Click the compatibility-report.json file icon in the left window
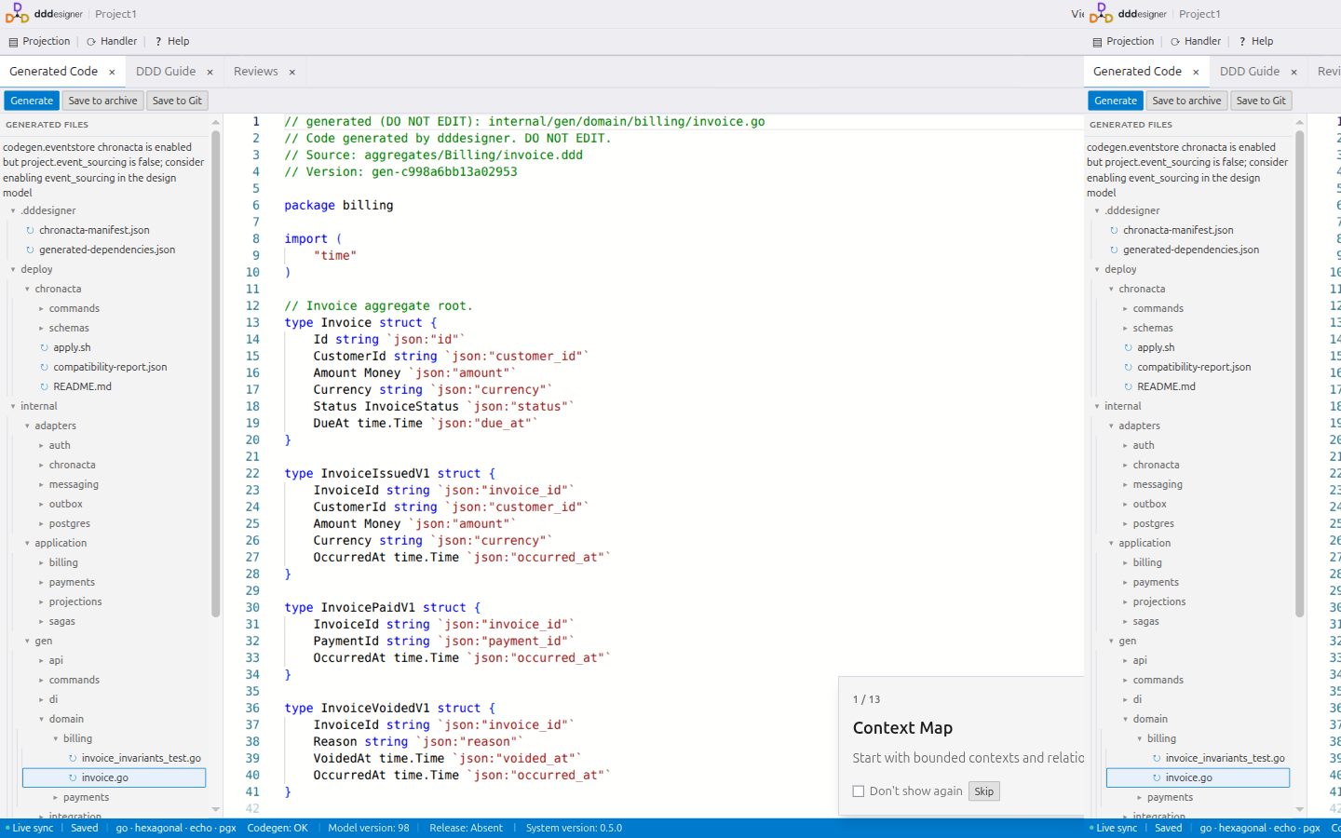Viewport: 1341px width, 838px height. coord(44,367)
